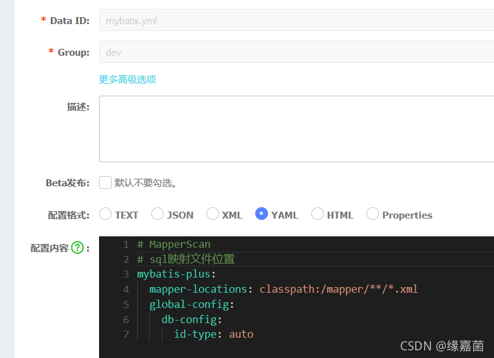Viewport: 494px width, 358px height.
Task: Click the '# MapperScan' comment line in editor
Action: (173, 244)
